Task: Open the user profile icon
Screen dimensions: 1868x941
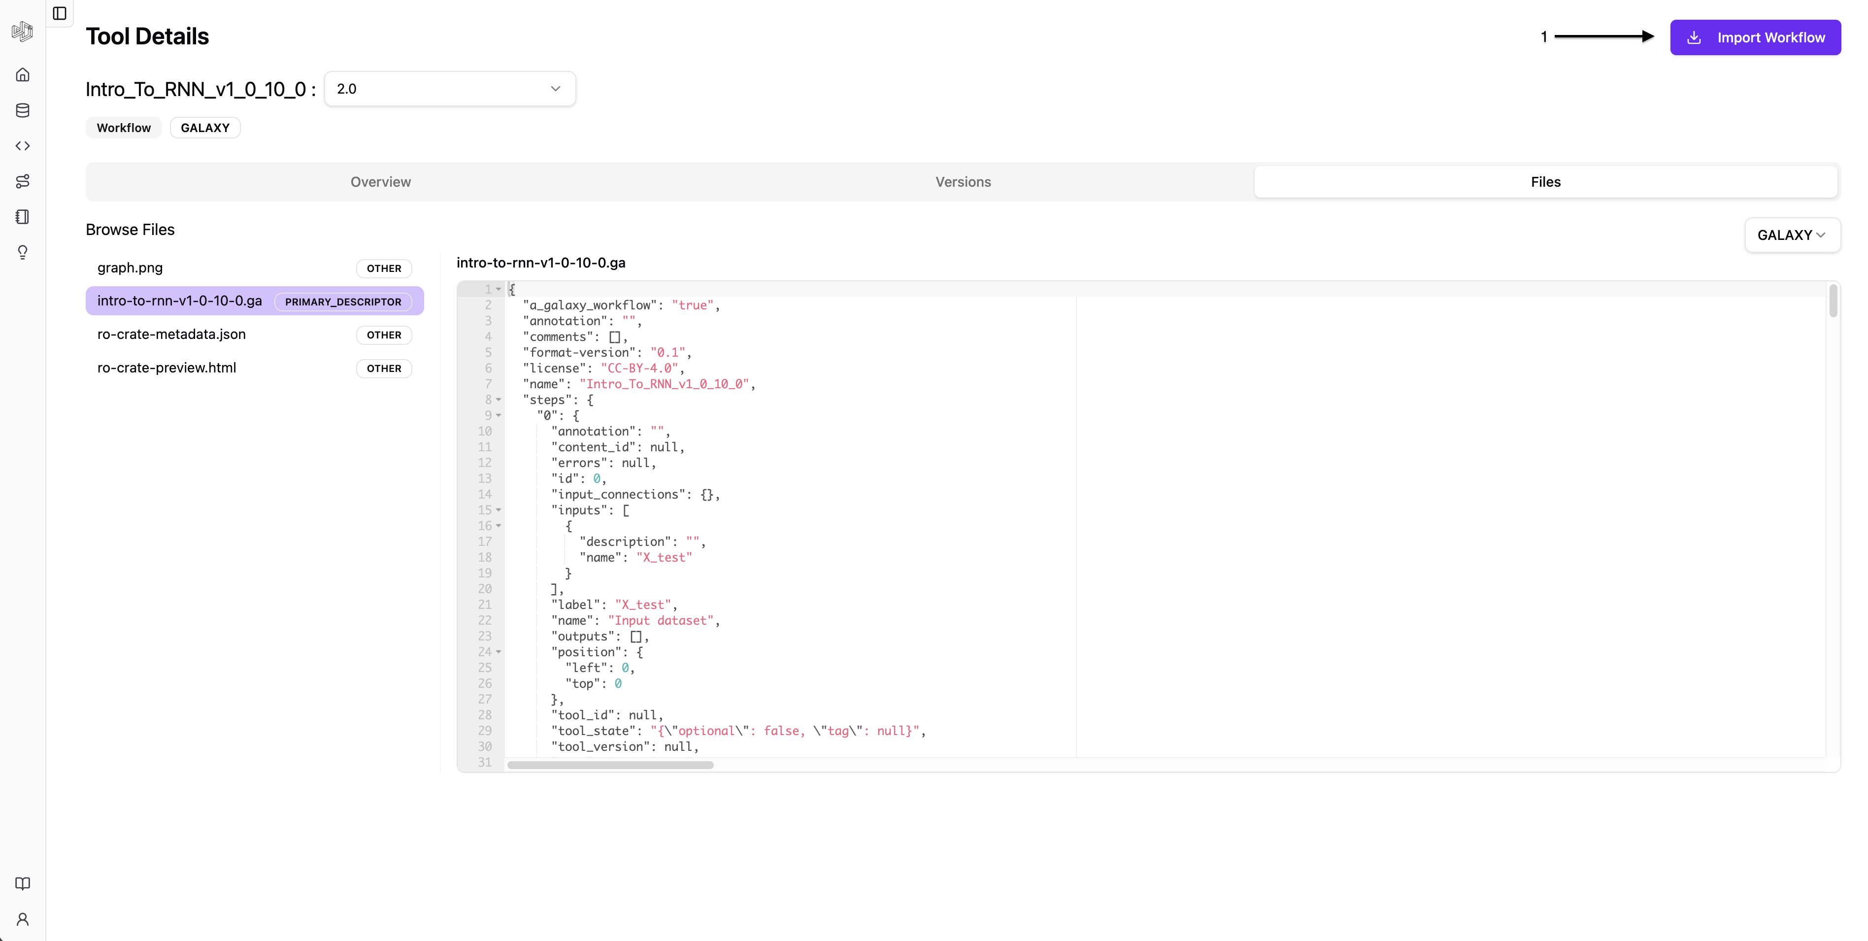Action: coord(23,919)
